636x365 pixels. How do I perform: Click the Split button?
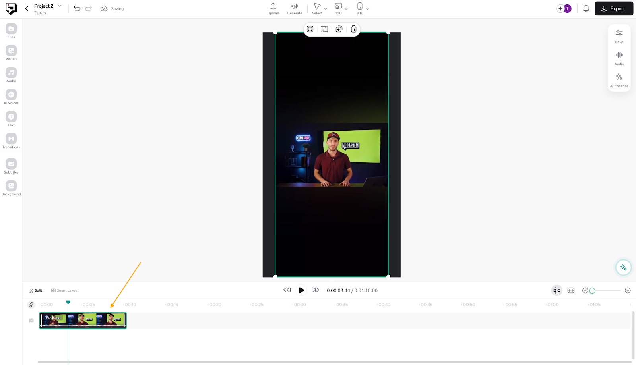(35, 290)
